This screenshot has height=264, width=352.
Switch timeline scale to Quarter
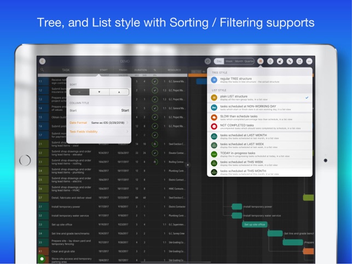(249, 61)
